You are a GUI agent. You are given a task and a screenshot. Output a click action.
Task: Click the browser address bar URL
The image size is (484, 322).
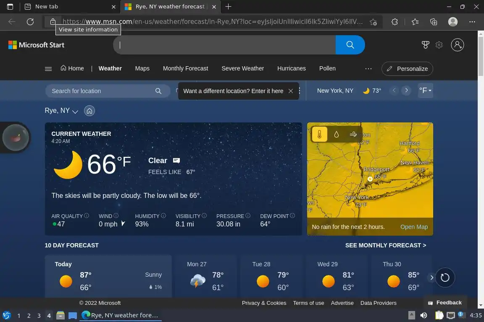pos(212,22)
